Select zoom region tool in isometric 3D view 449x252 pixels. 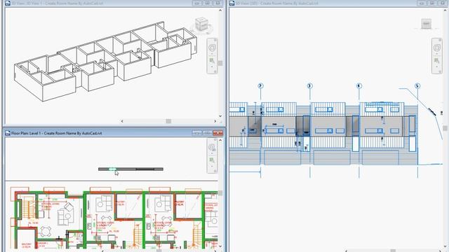(x=212, y=61)
